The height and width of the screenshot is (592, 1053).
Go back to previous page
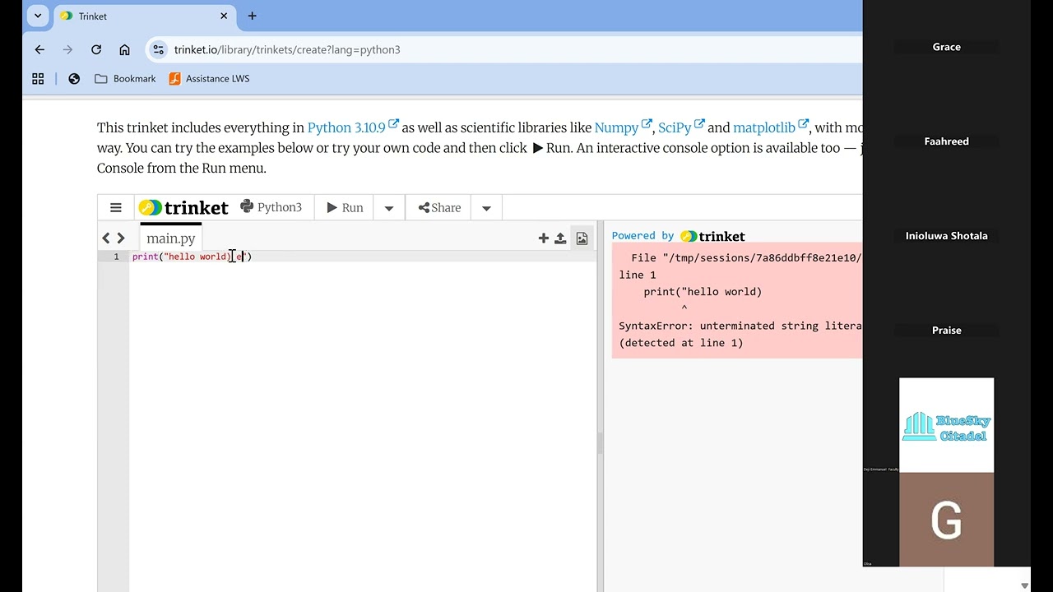(x=39, y=49)
